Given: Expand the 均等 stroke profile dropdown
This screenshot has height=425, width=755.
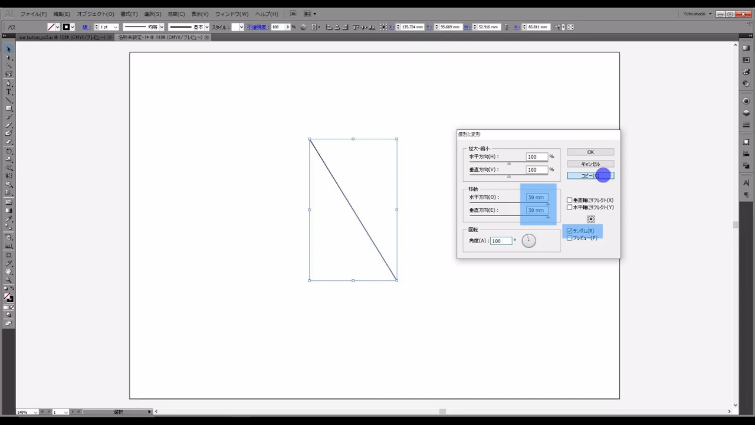Looking at the screenshot, I should (x=161, y=27).
